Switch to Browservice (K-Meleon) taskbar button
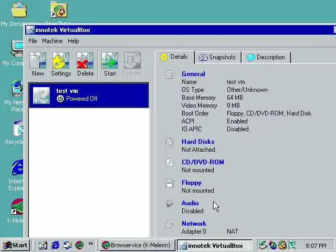 (138, 245)
